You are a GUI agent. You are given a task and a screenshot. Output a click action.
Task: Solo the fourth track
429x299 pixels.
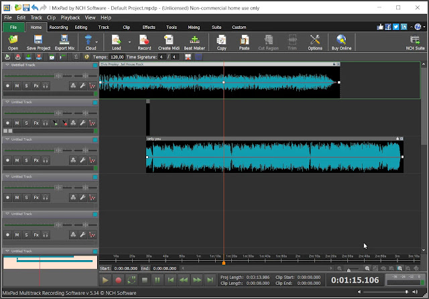[26, 197]
